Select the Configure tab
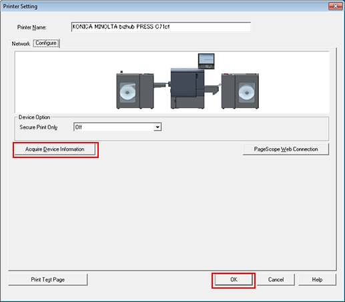 tap(46, 43)
